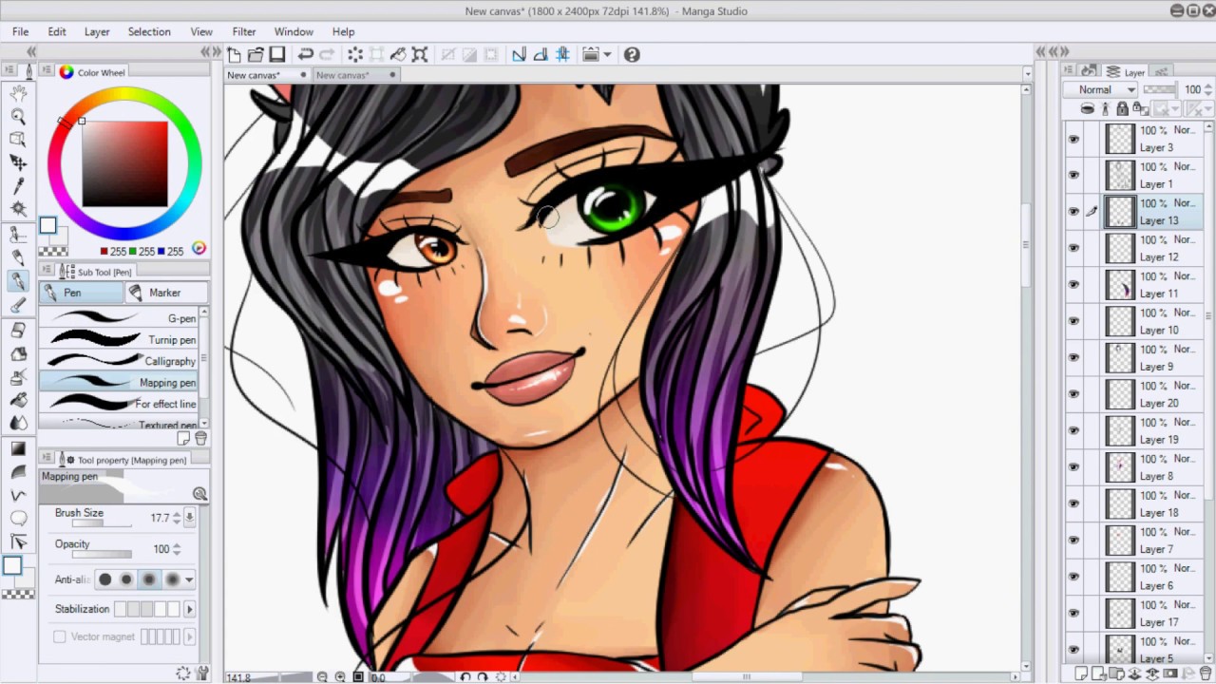Click the Fill icon in command bar
The image size is (1216, 684).
[x=398, y=54]
